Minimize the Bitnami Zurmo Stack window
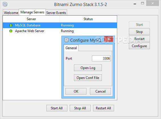The width and height of the screenshot is (161, 119). (135, 4)
